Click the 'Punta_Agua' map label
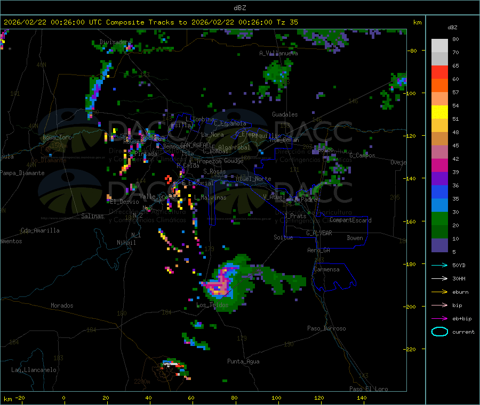This screenshot has width=480, height=405. pyautogui.click(x=243, y=361)
